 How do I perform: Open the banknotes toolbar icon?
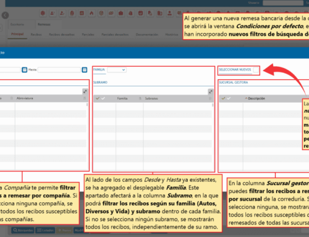pos(111,13)
